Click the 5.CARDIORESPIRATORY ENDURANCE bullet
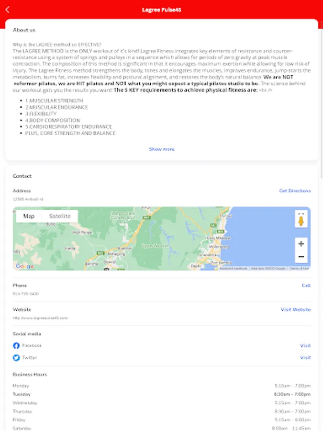This screenshot has height=431, width=323. pos(68,127)
